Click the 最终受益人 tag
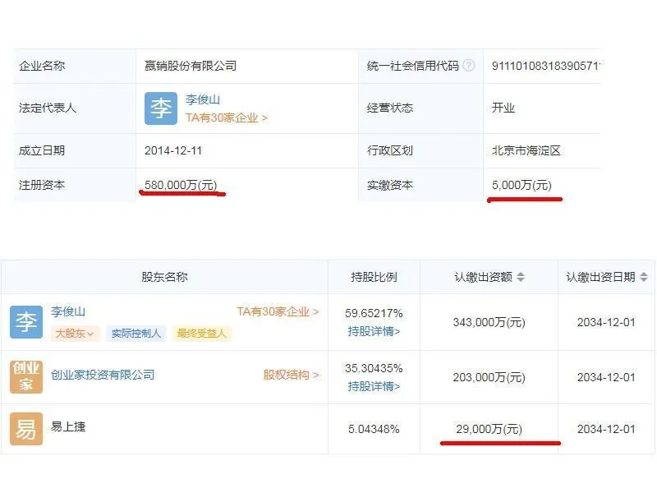657x493 pixels. click(x=201, y=334)
